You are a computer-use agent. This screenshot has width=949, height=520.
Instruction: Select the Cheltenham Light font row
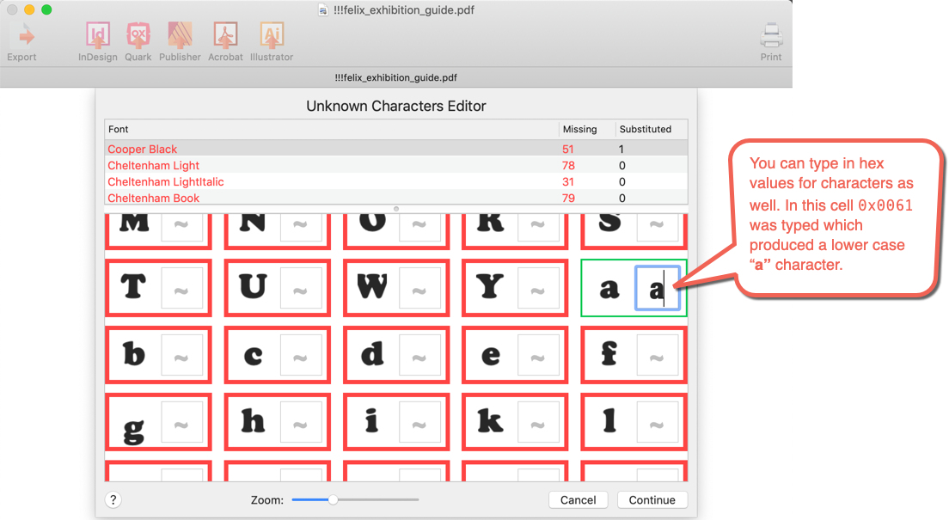[154, 165]
